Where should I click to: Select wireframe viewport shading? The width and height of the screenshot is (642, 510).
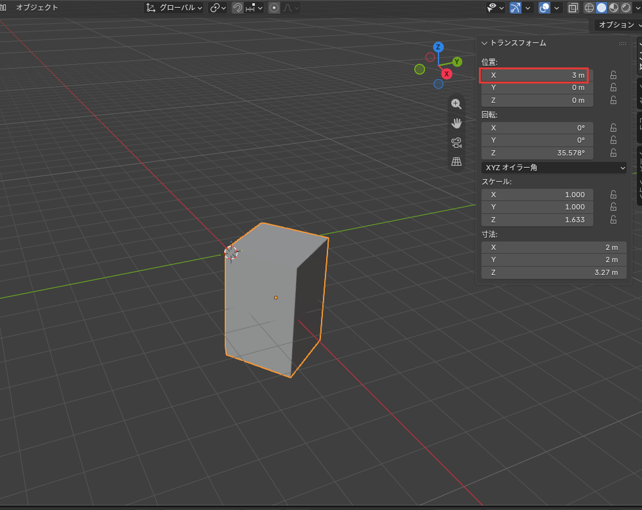589,8
